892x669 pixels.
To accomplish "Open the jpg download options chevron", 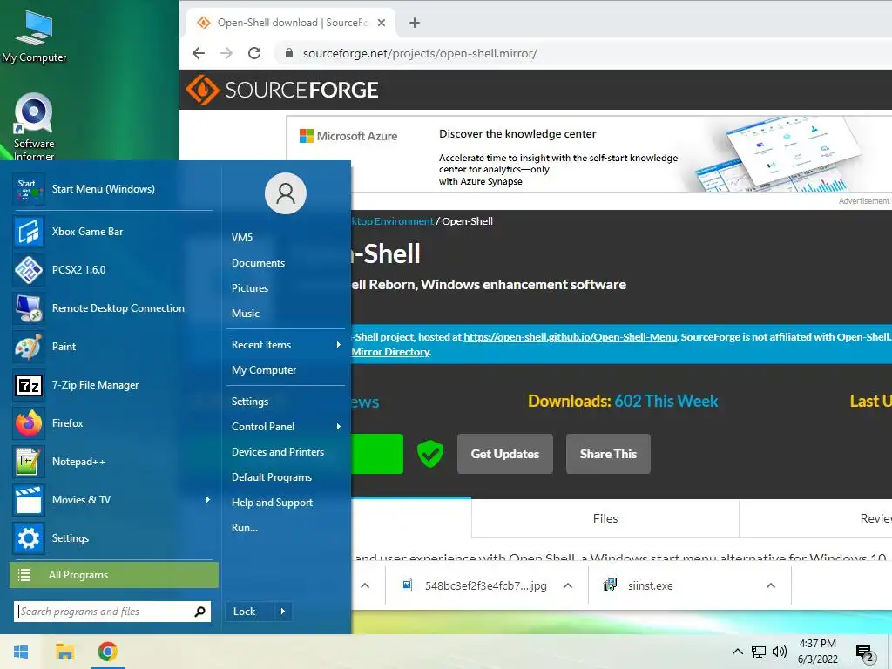I will pos(568,586).
